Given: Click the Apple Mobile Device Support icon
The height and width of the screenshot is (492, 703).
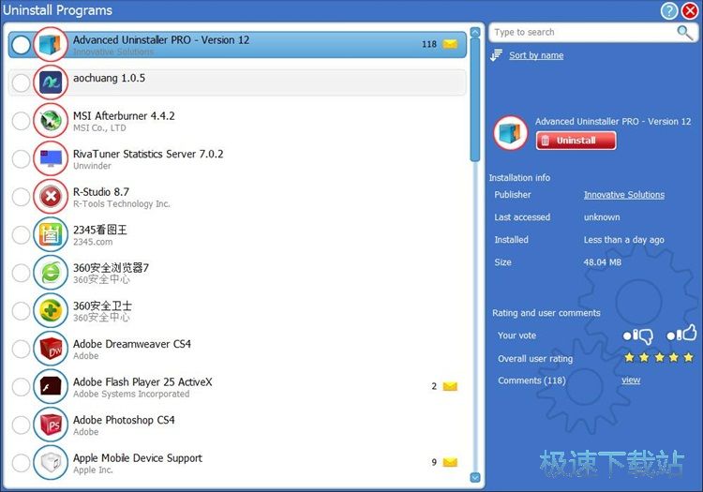Looking at the screenshot, I should [51, 462].
